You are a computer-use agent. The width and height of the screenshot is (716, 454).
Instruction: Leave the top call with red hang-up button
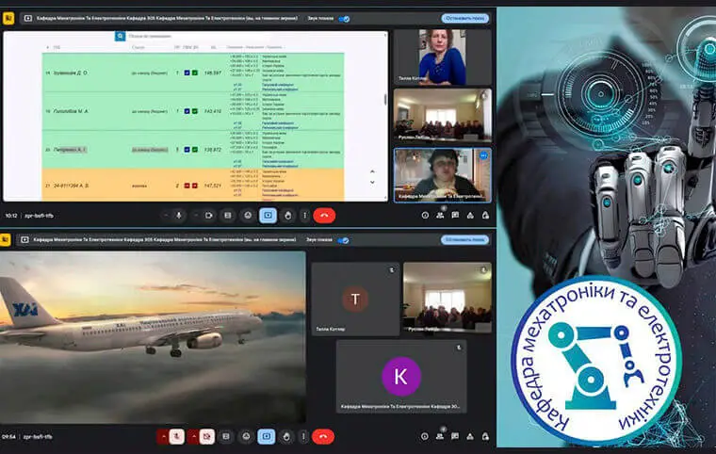tap(324, 215)
